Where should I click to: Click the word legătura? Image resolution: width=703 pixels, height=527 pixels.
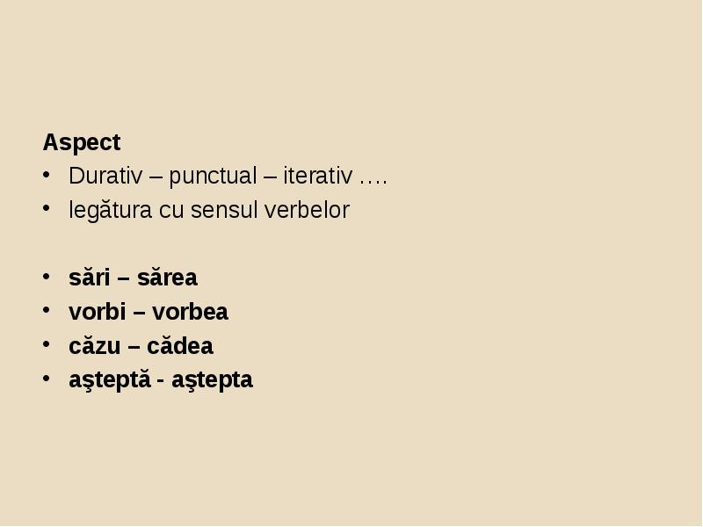click(111, 211)
